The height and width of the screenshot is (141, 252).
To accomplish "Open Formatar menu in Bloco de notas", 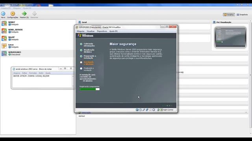I will [33, 73].
